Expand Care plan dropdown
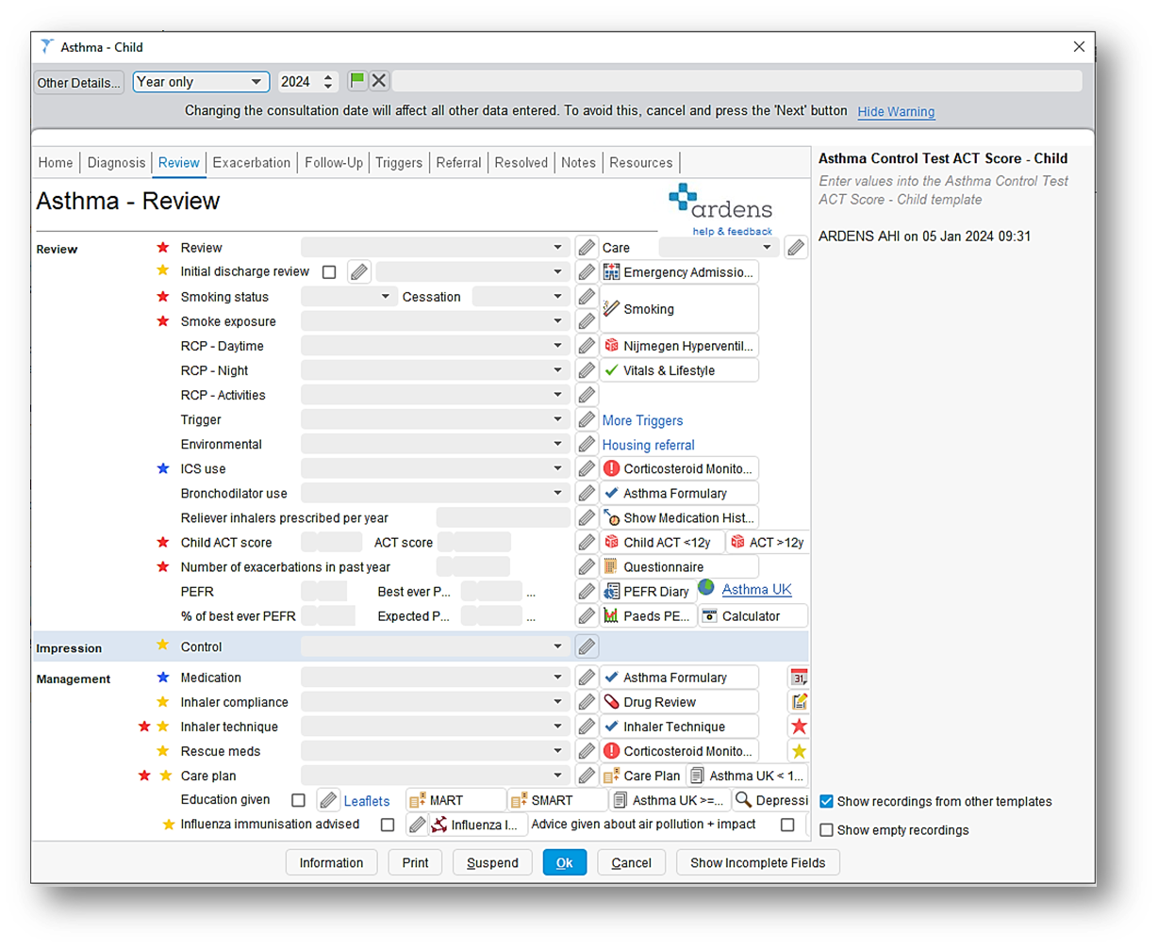The height and width of the screenshot is (948, 1158). pos(557,776)
